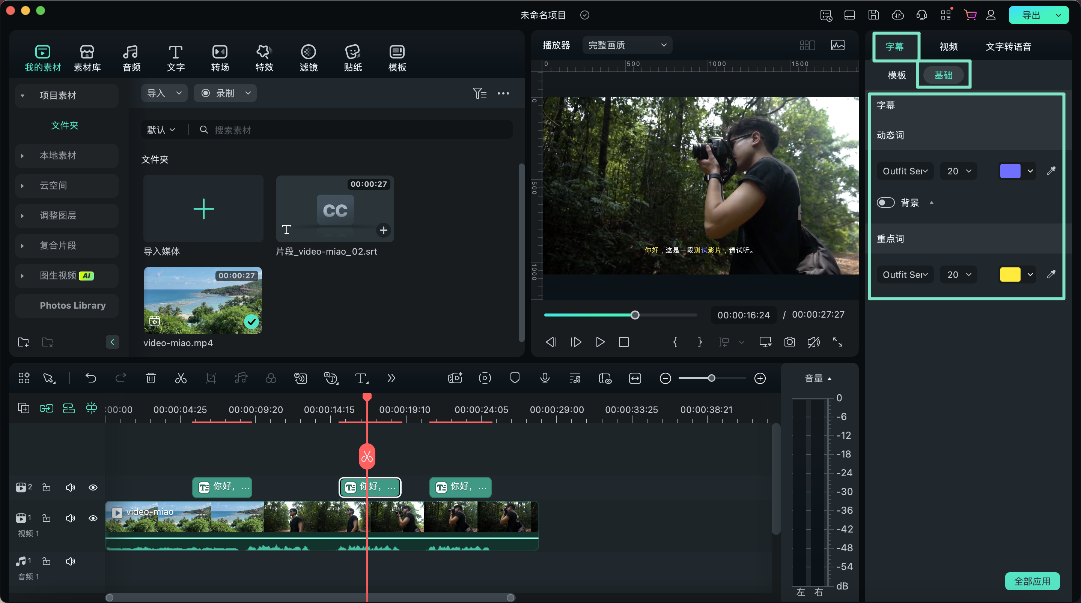Open the 滤镜 filters panel

[309, 58]
